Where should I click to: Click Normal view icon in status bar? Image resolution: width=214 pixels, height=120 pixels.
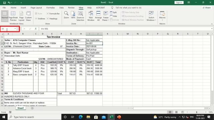(170, 112)
